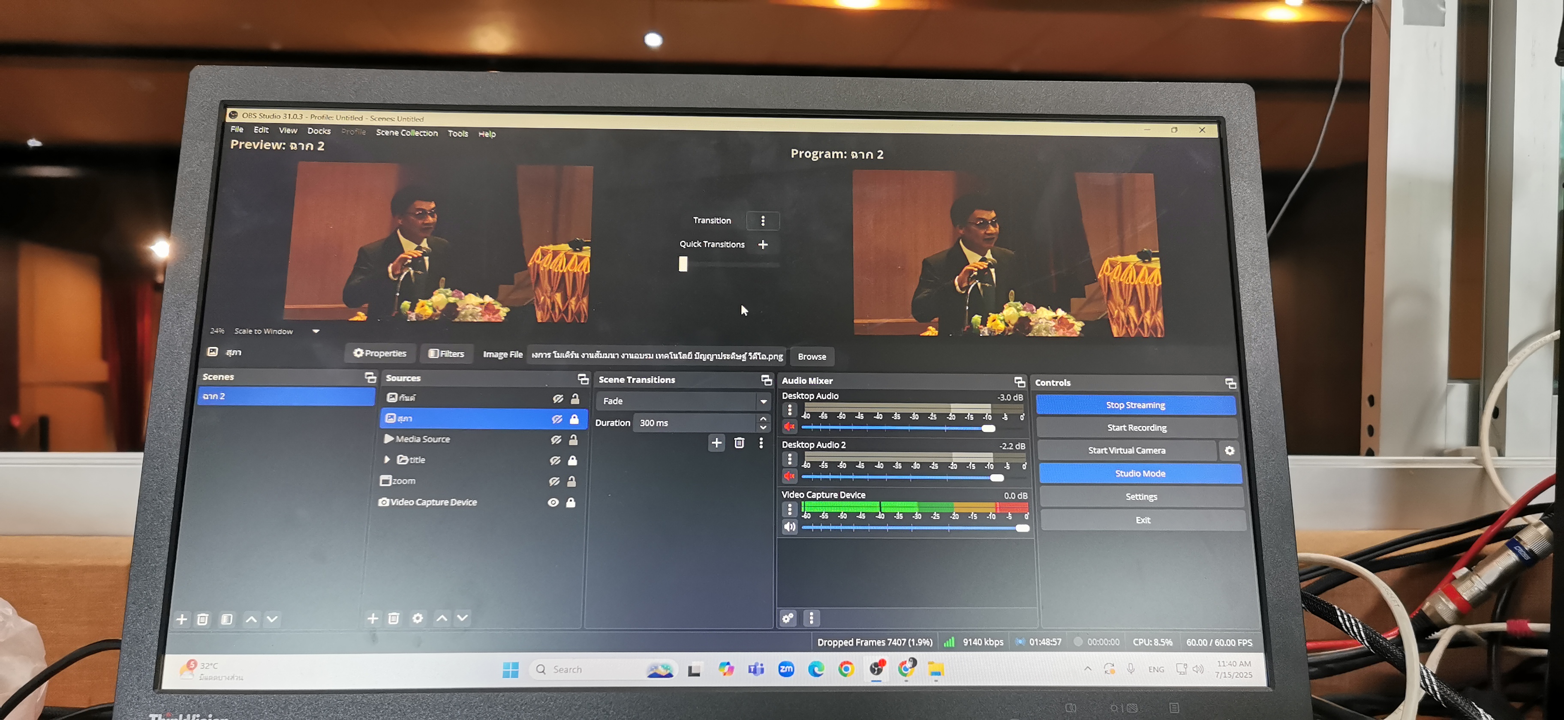Click Stop Streaming button
The width and height of the screenshot is (1564, 720).
click(1135, 405)
